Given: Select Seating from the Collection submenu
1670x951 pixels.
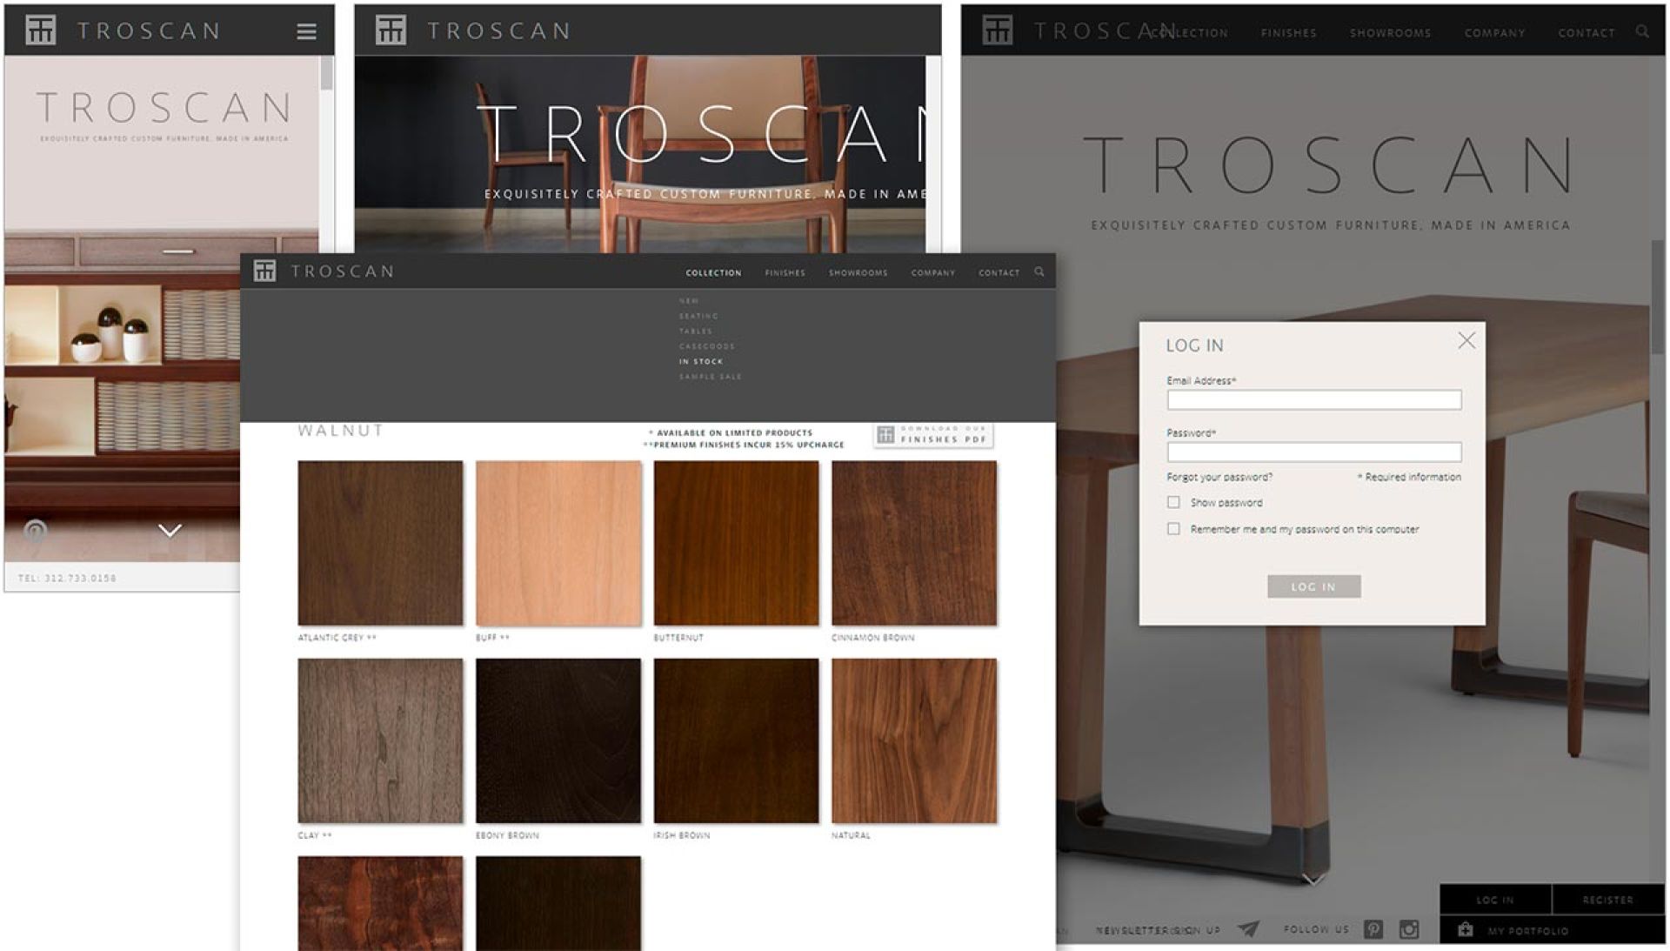Looking at the screenshot, I should tap(698, 316).
